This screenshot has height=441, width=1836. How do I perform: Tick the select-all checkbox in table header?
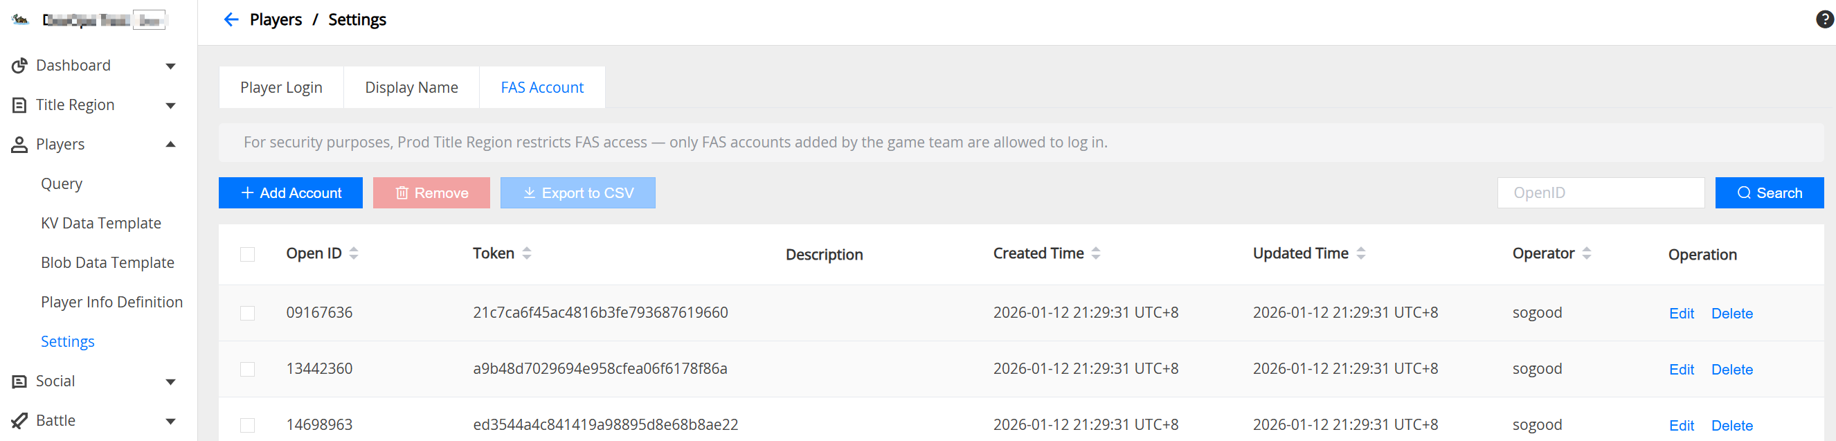click(247, 254)
